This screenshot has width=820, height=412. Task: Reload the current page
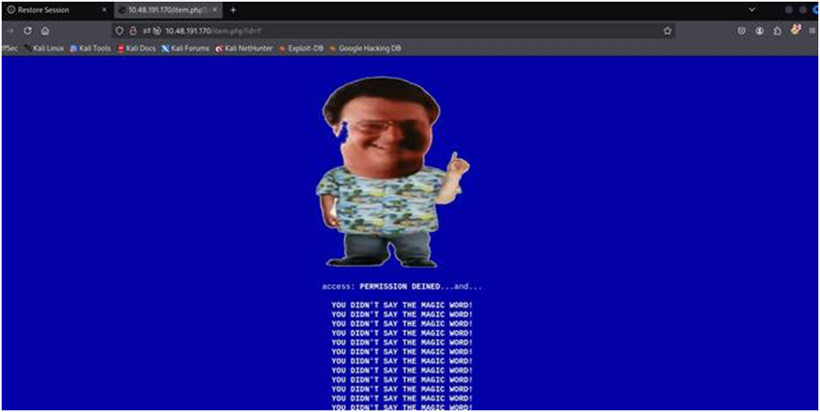(28, 31)
